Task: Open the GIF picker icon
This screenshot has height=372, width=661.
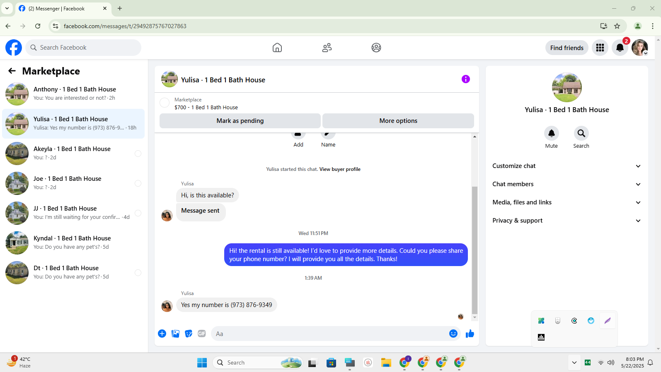Action: tap(202, 334)
